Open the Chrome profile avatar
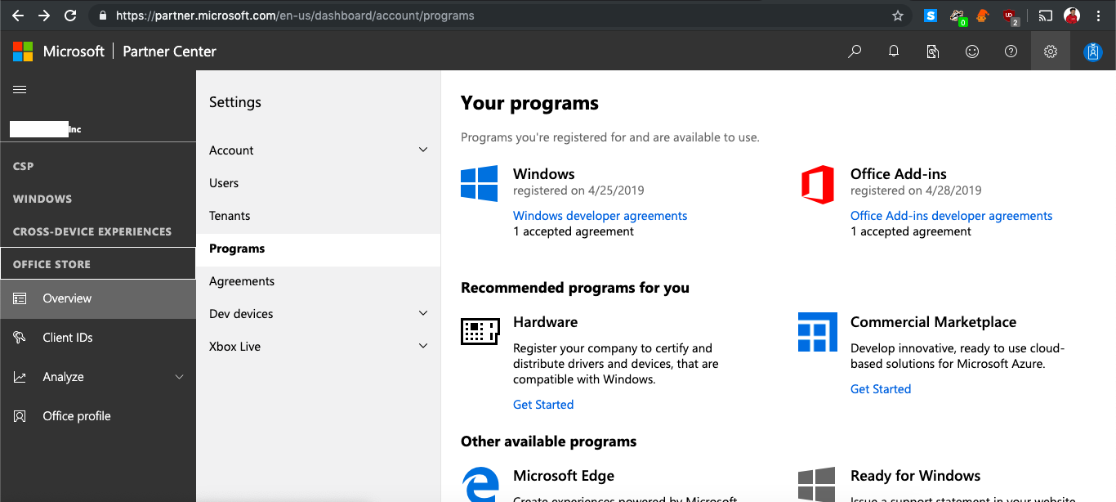 pyautogui.click(x=1072, y=16)
